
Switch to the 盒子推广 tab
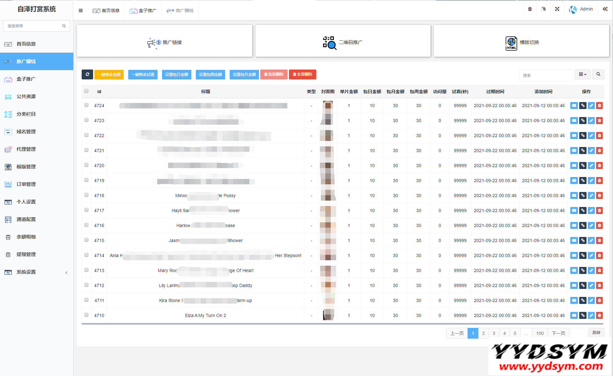tap(143, 11)
